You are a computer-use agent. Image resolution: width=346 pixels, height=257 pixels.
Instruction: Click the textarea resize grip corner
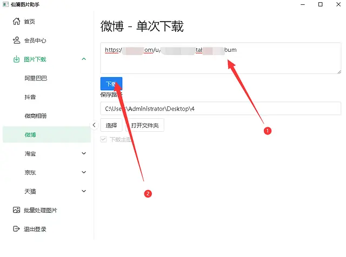(339, 72)
